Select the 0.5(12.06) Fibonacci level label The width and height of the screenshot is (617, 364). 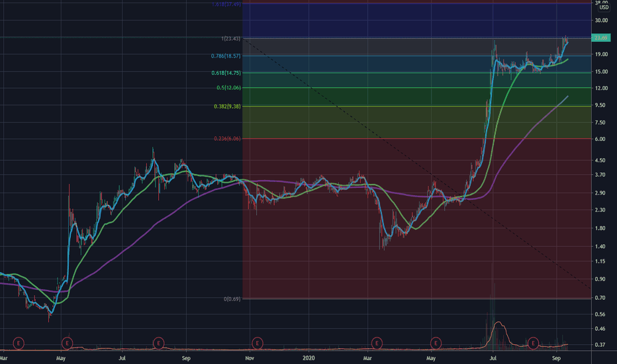(228, 88)
